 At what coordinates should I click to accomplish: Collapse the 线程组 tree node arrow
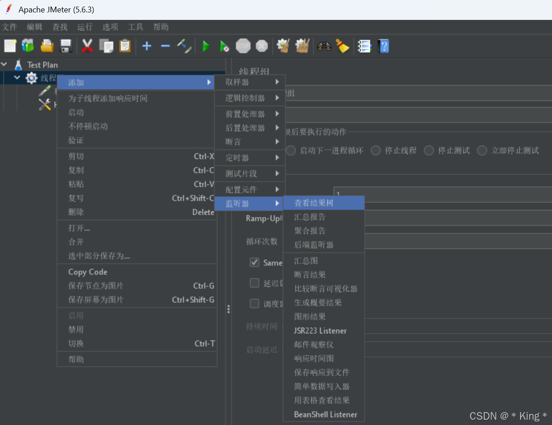(17, 77)
